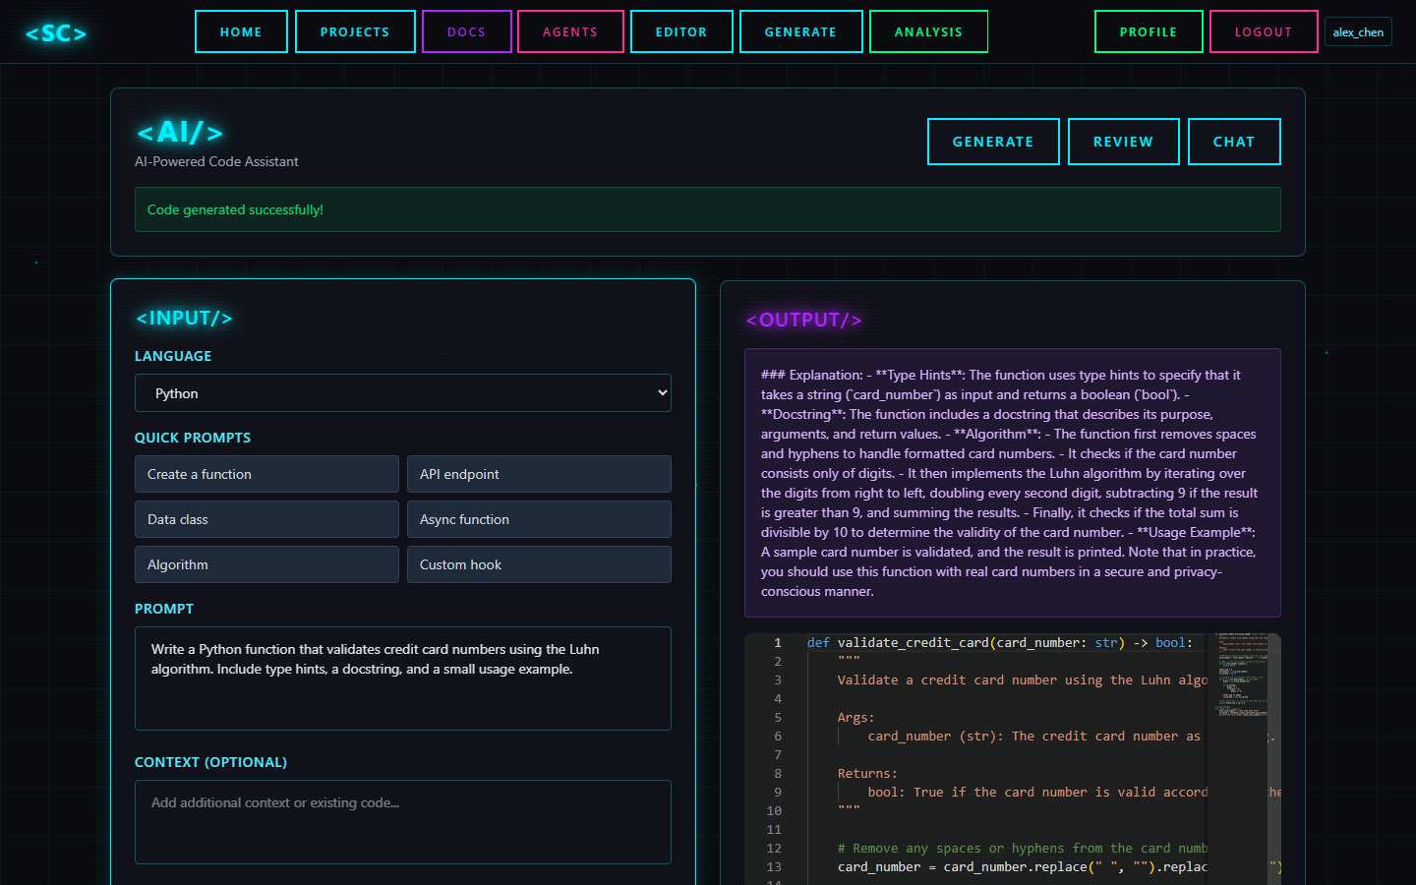Select Generate in the top navigation

click(801, 31)
